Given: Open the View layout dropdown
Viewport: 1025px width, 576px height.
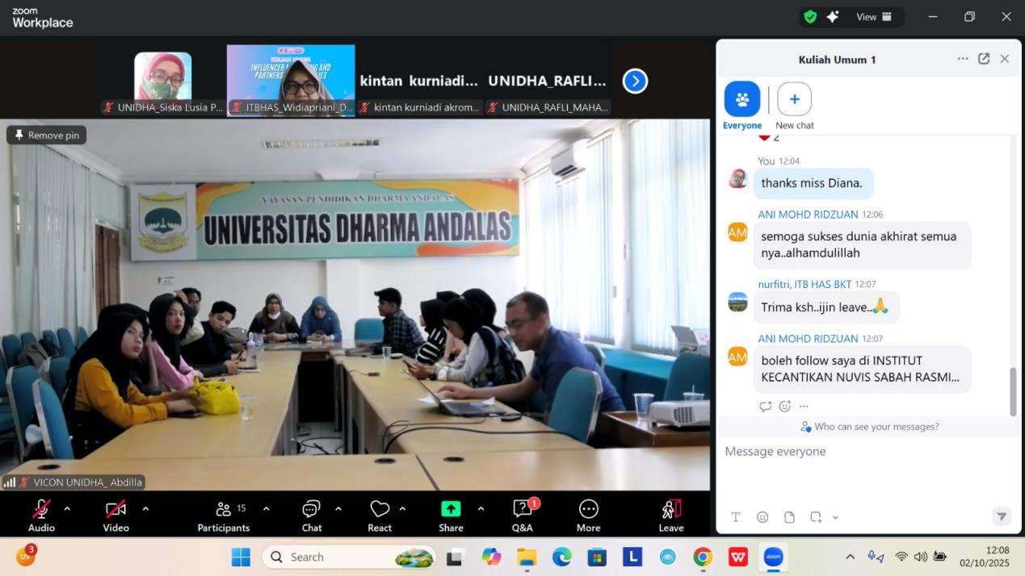Looking at the screenshot, I should (874, 17).
